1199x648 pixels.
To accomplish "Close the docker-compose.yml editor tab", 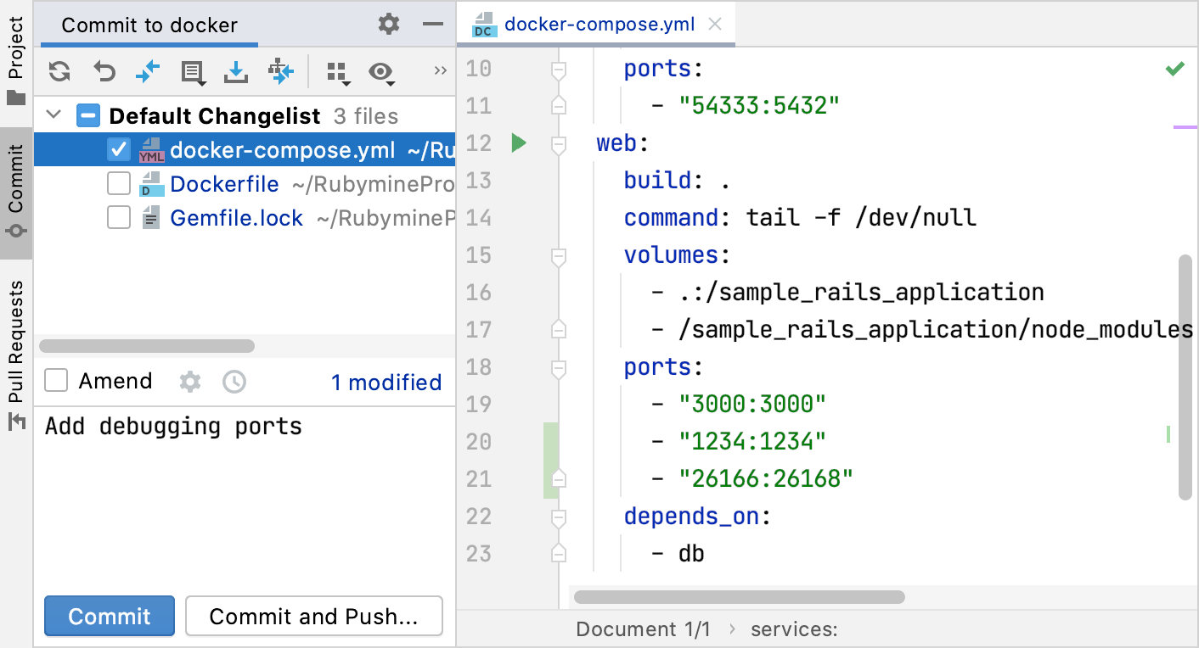I will pos(714,24).
